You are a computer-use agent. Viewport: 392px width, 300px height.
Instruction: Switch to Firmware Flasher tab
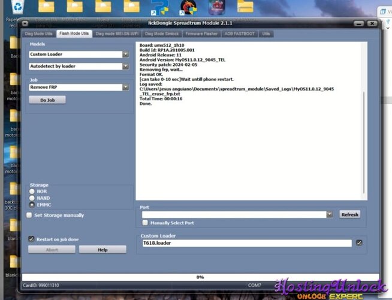click(x=201, y=34)
